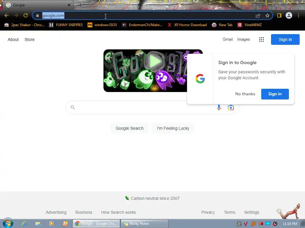The height and width of the screenshot is (228, 305).
Task: Click the 11:18 PM clock
Action: coord(290,224)
